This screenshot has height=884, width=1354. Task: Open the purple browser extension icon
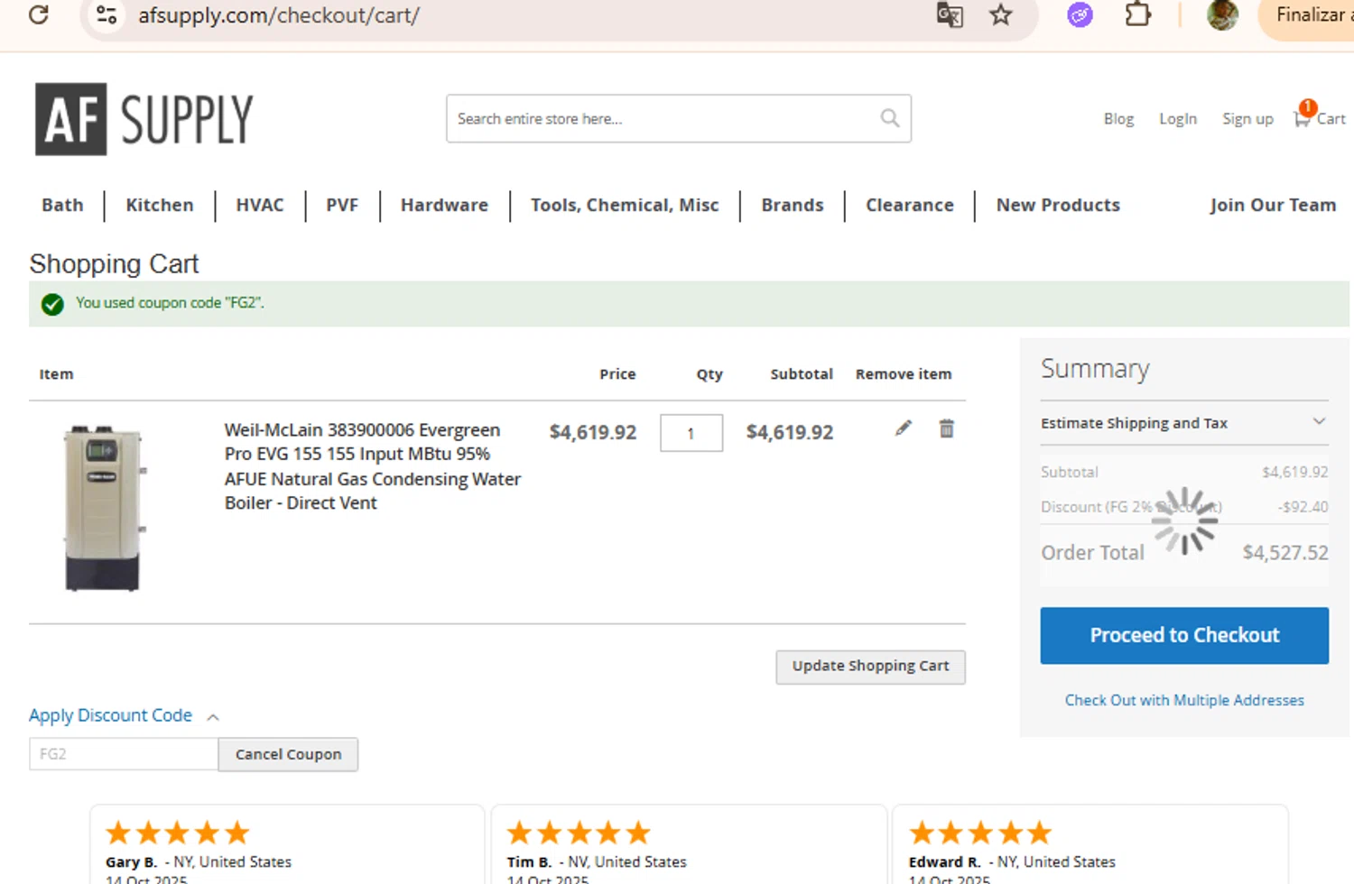tap(1080, 15)
